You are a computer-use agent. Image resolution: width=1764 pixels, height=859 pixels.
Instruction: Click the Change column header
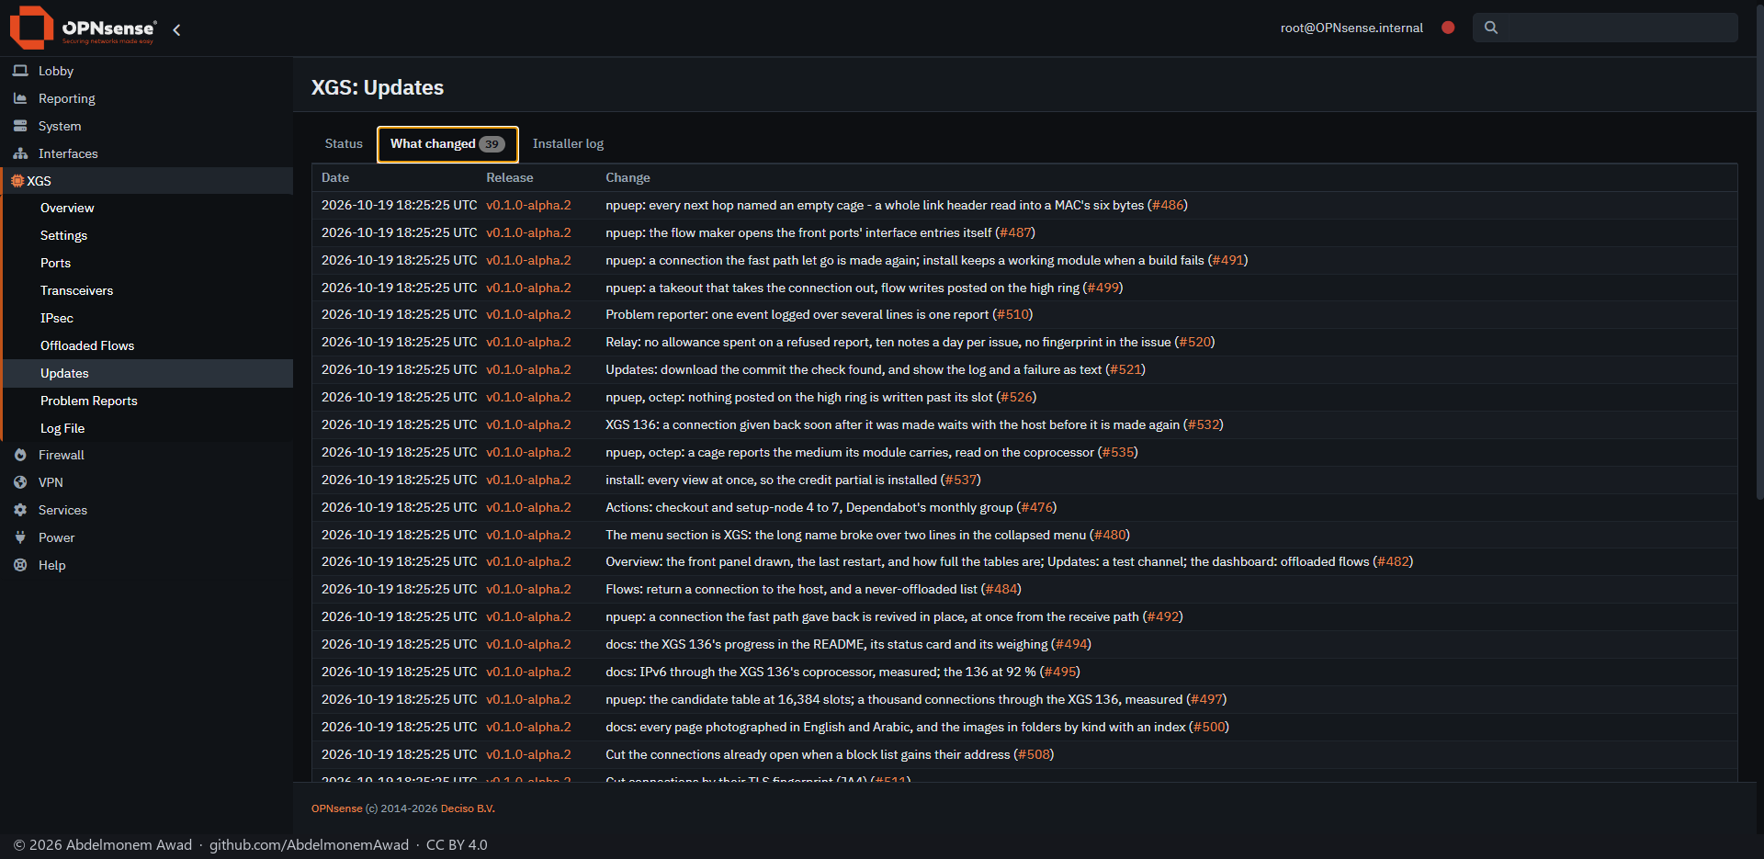[x=628, y=177]
